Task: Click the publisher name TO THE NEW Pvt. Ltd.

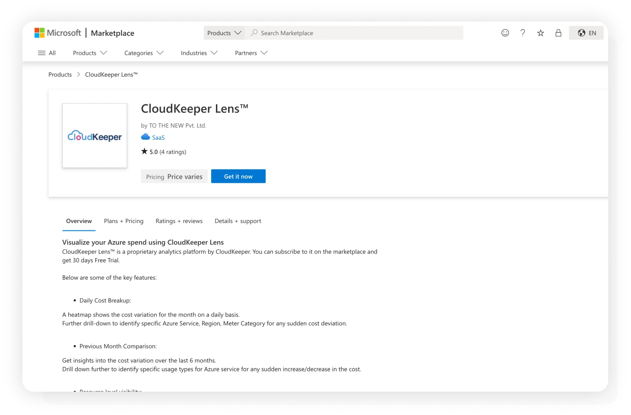Action: pos(178,126)
